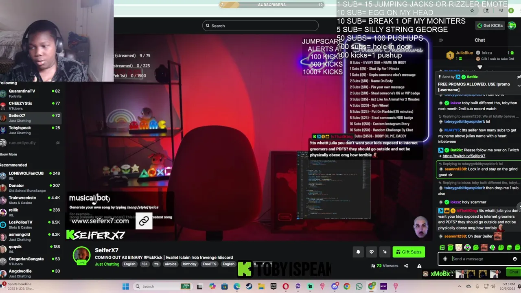Click the Kick site search field

[260, 26]
